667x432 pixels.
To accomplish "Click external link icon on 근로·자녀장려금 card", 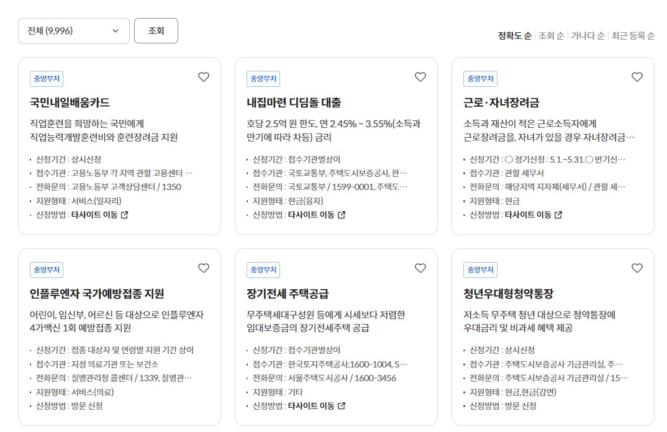I will click(x=559, y=214).
